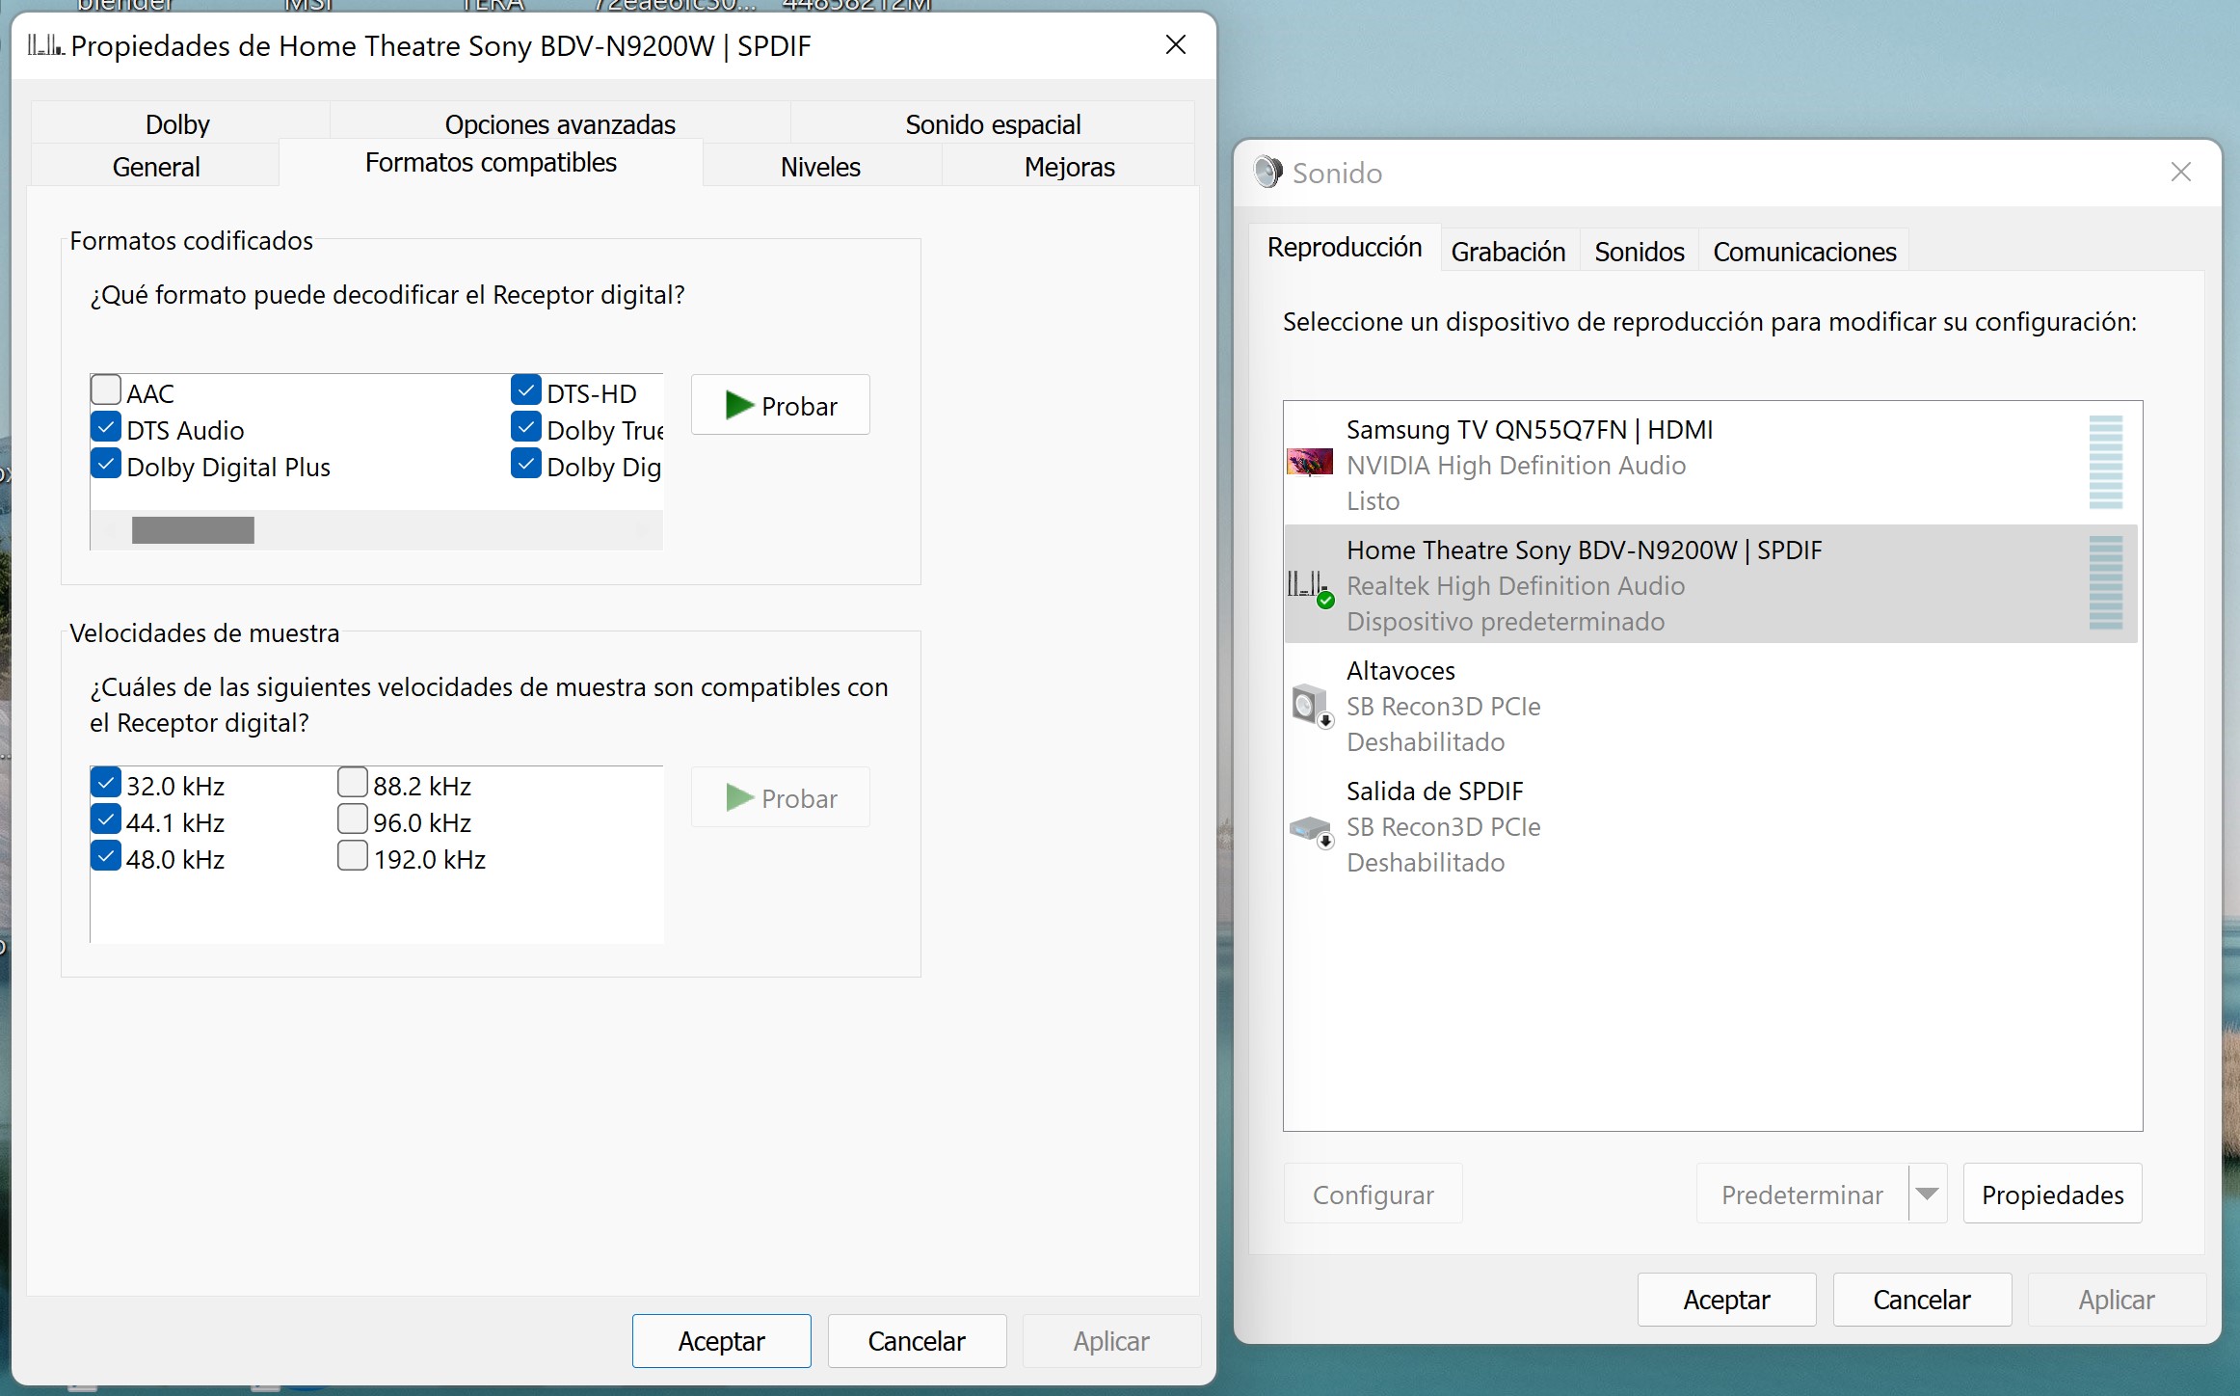Select the Samsung TV QN55Q7FN HDMI device
This screenshot has height=1396, width=2240.
point(1711,464)
